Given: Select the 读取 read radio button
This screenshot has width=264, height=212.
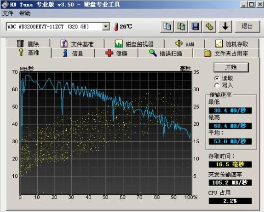Looking at the screenshot, I should [217, 78].
